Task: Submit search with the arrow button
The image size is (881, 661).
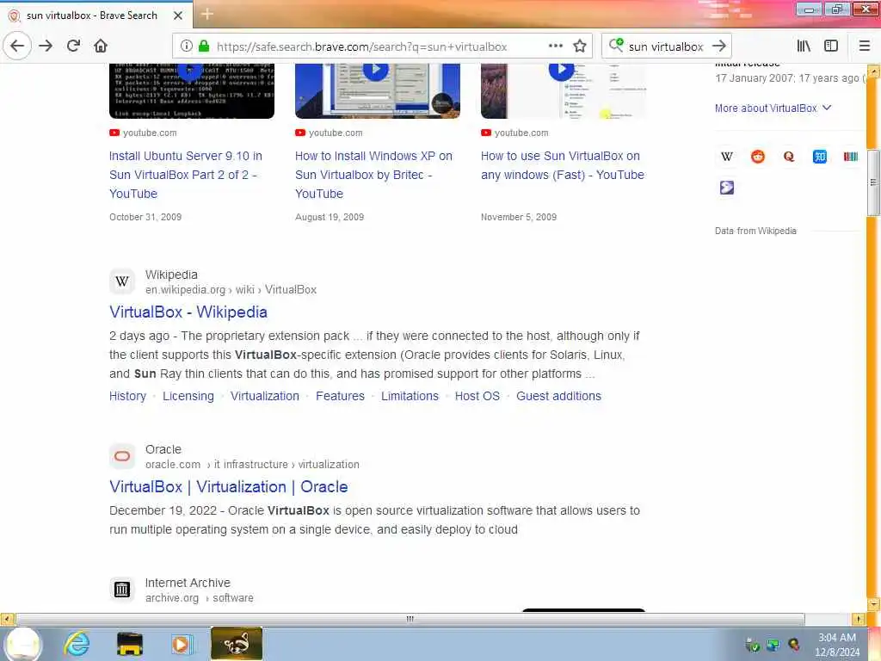Action: tap(718, 46)
